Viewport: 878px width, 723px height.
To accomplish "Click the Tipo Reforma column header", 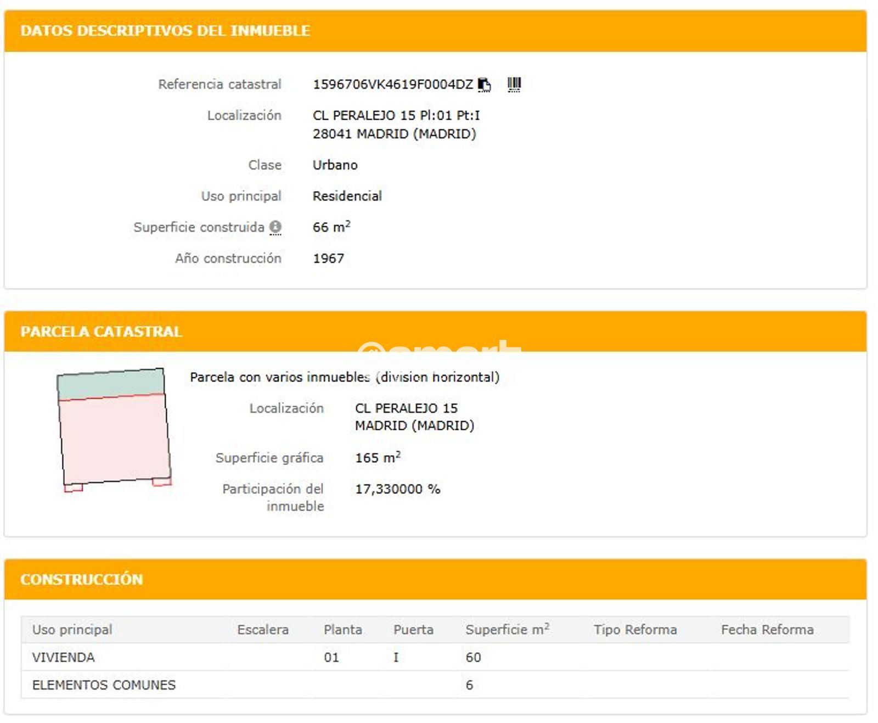I will click(x=634, y=630).
